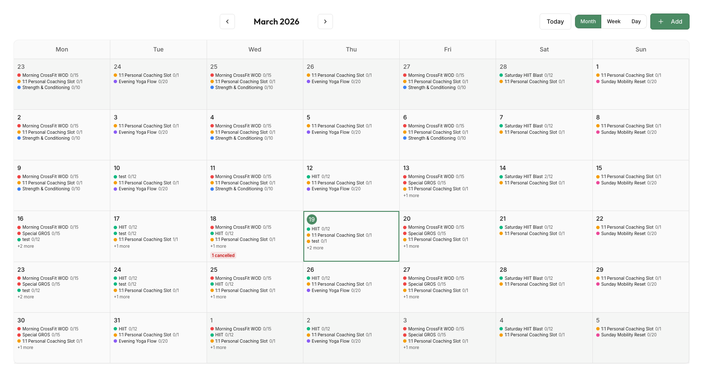
Task: Expand +2 more on Thursday 19
Action: click(315, 248)
